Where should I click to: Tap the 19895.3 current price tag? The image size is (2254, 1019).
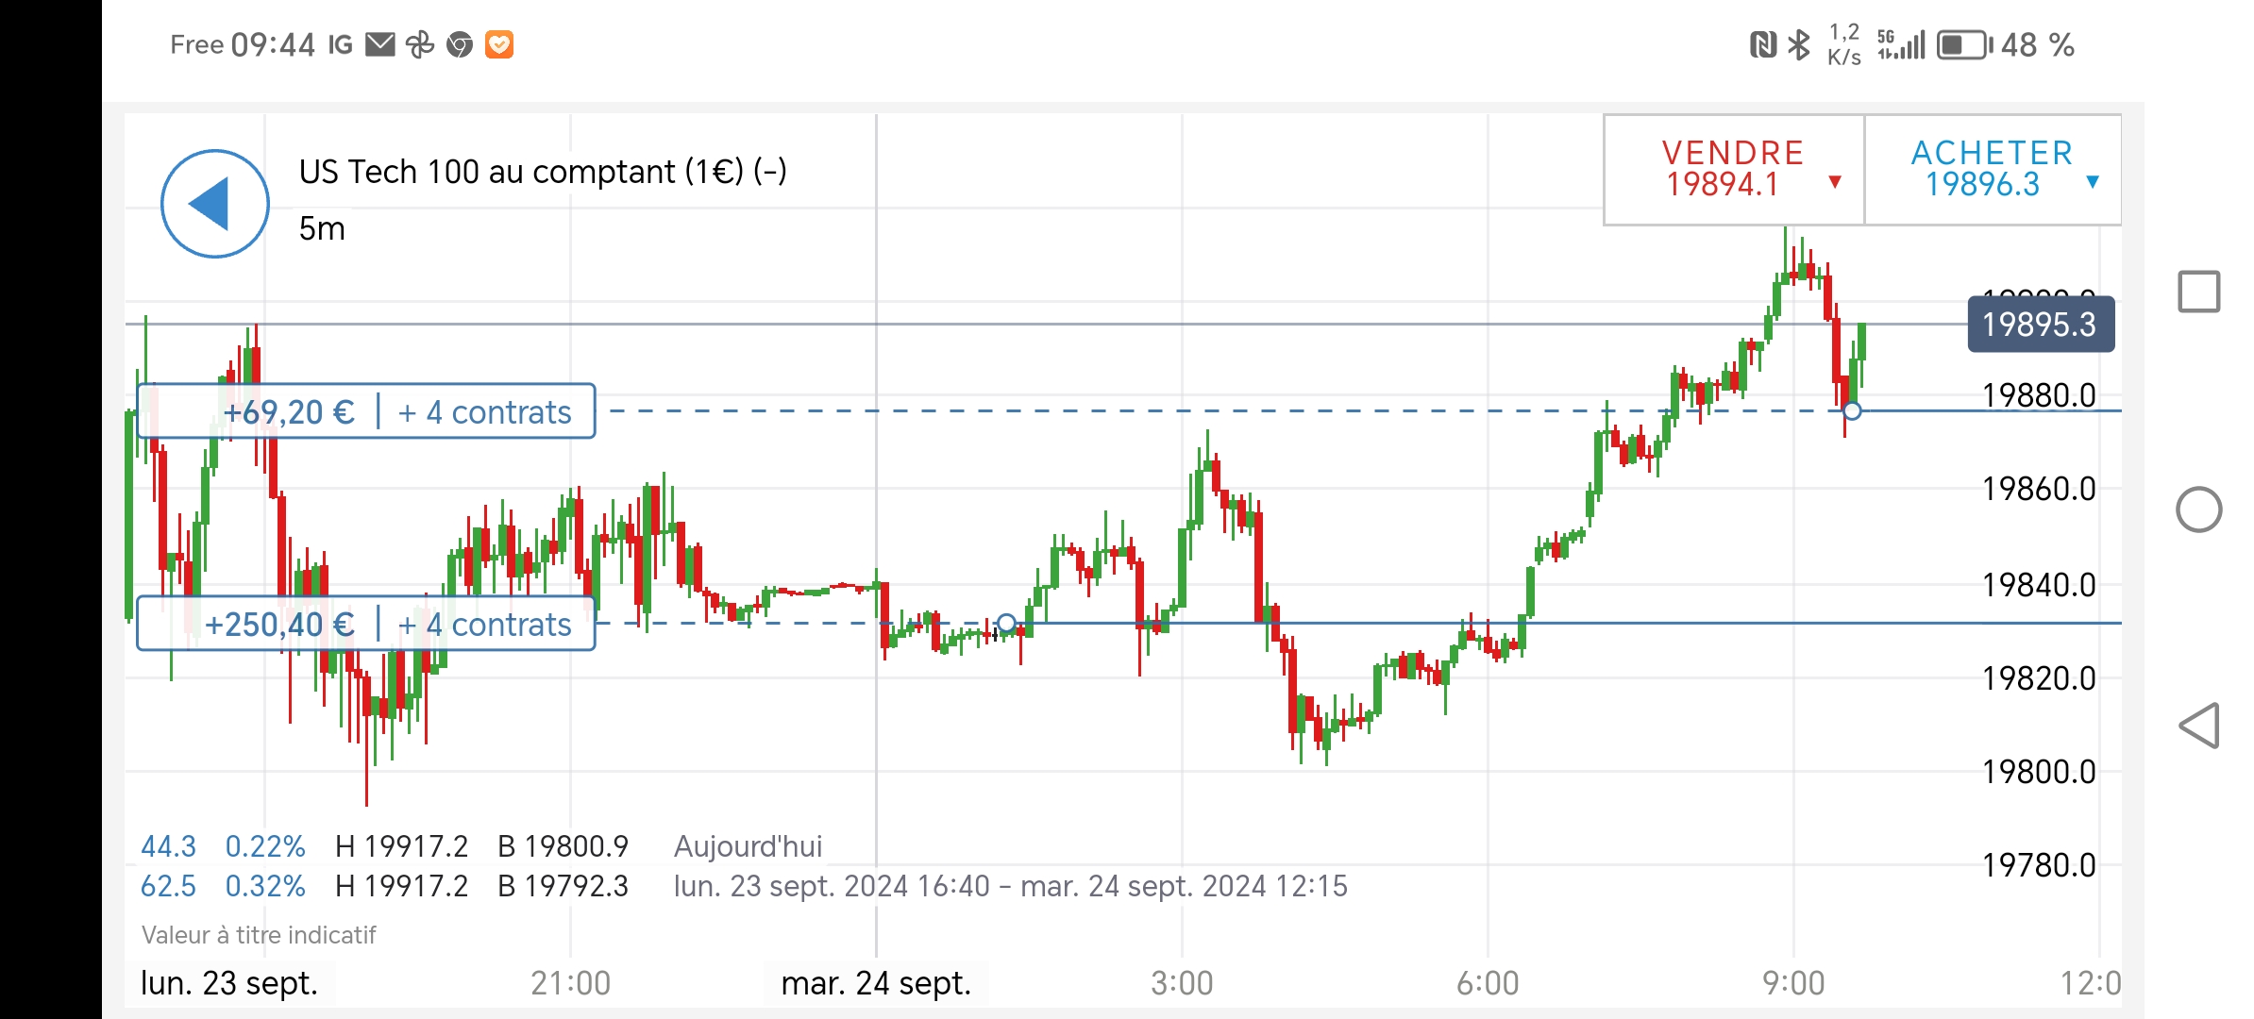click(2040, 325)
